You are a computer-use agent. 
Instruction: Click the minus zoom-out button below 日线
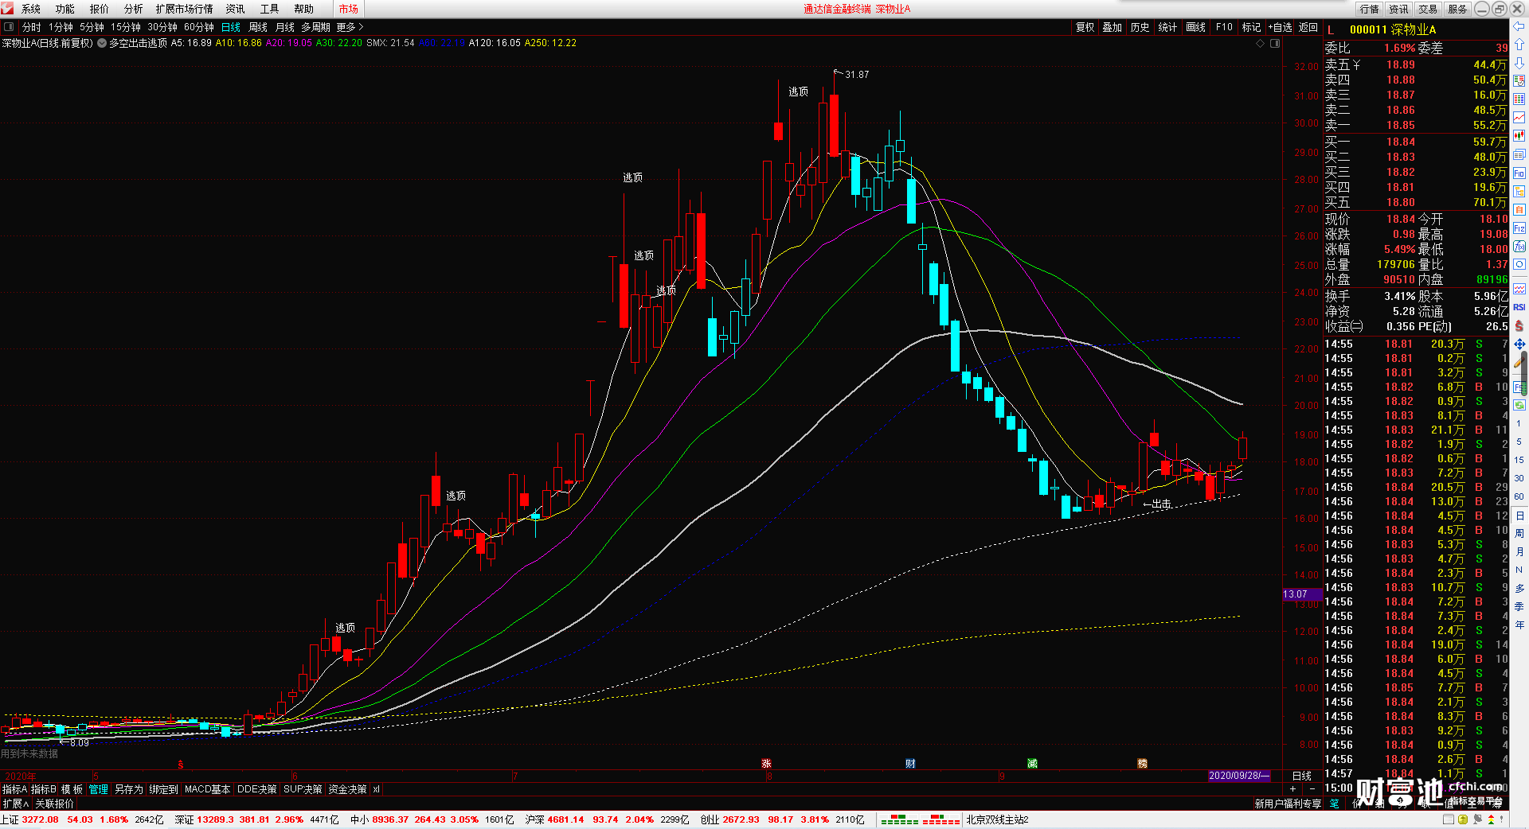tap(1312, 788)
